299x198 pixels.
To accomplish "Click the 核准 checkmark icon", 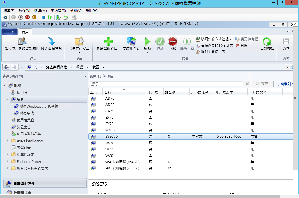I will pos(160,42).
